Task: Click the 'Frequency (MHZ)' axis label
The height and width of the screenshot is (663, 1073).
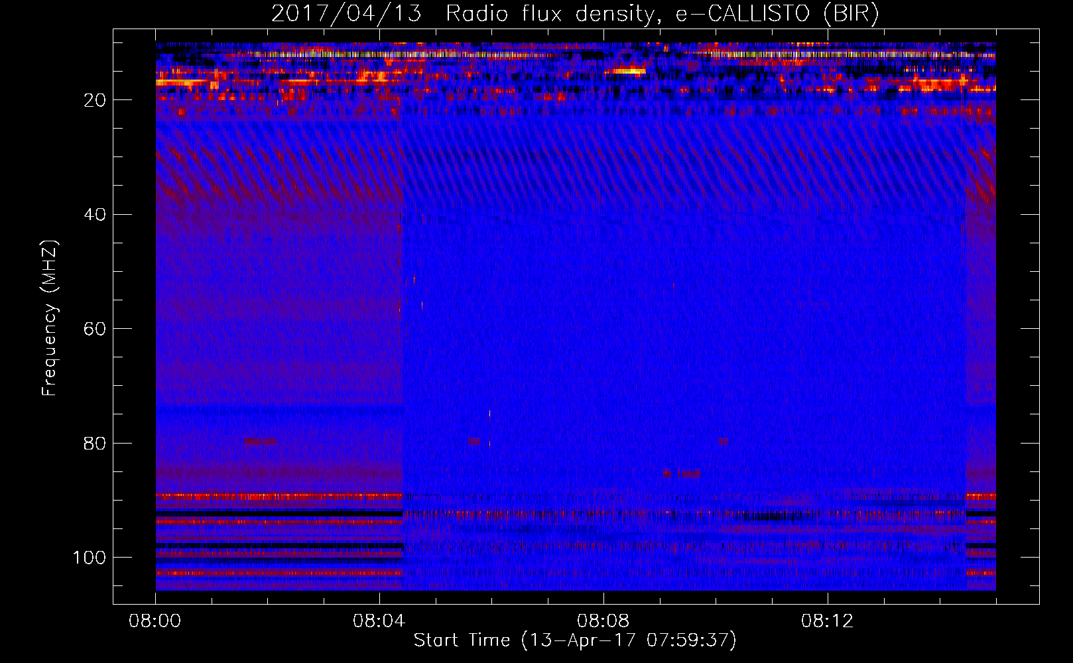Action: point(50,318)
